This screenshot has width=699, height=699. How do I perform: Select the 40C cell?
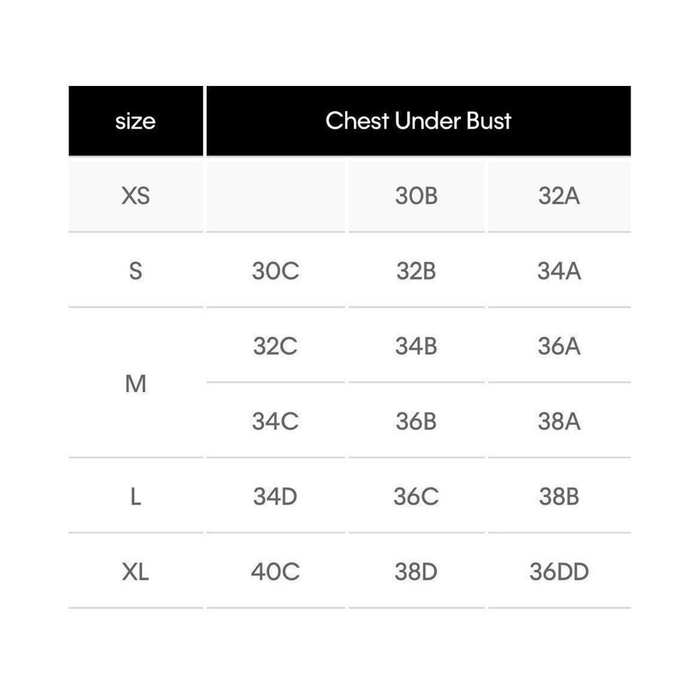(x=275, y=572)
